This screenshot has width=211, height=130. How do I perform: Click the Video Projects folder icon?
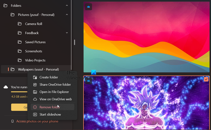20,60
